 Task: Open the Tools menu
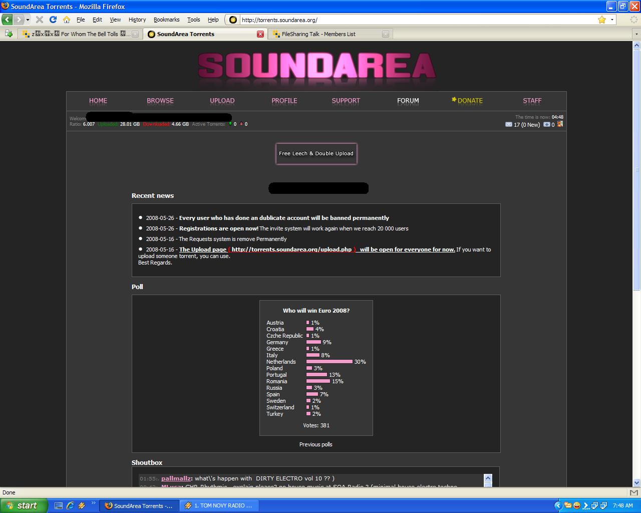[x=193, y=20]
